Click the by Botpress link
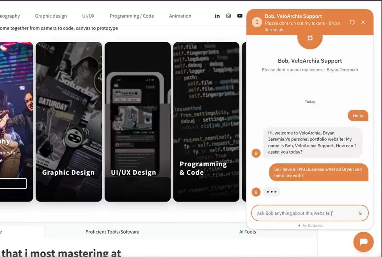This screenshot has height=257, width=382. coord(313,225)
